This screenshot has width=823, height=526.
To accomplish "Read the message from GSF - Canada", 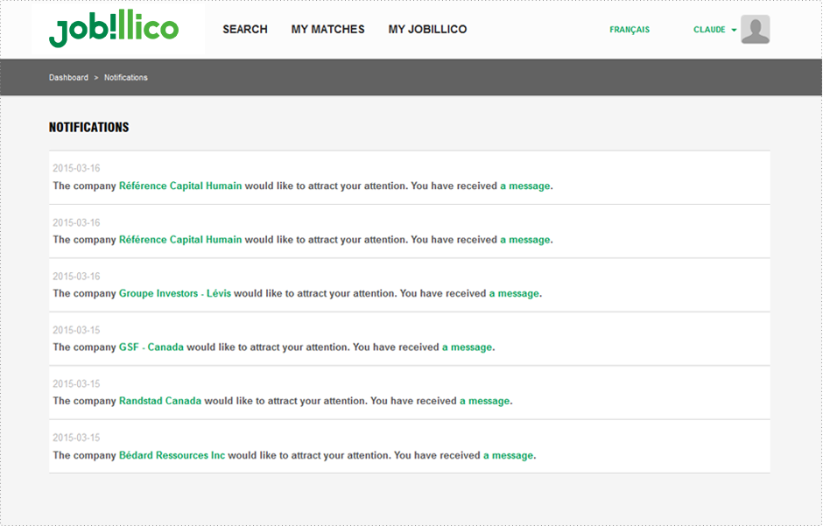I will (x=468, y=347).
